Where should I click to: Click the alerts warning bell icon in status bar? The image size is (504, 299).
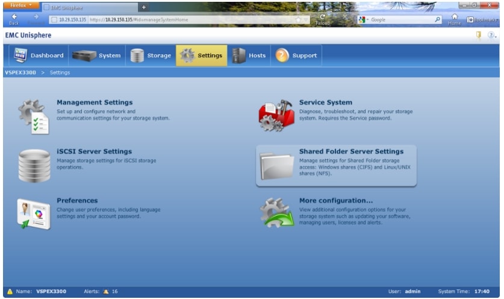point(106,292)
